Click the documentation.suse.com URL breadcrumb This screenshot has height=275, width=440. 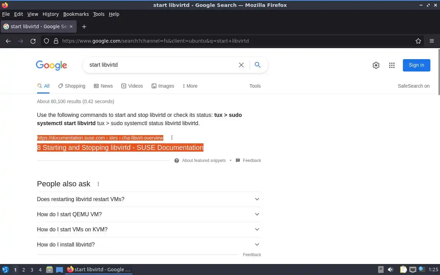click(x=100, y=138)
